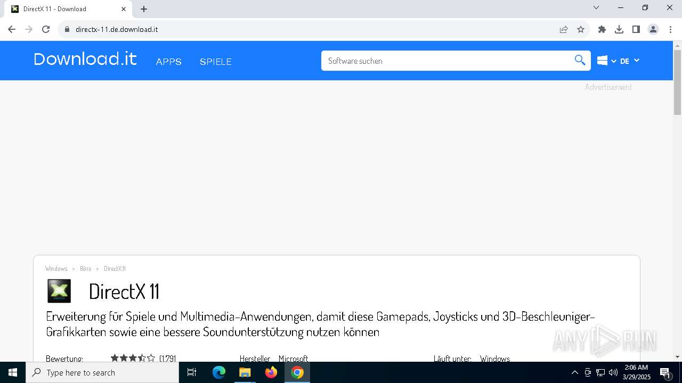Click the DirectX 11 breadcrumb link

[x=115, y=269]
